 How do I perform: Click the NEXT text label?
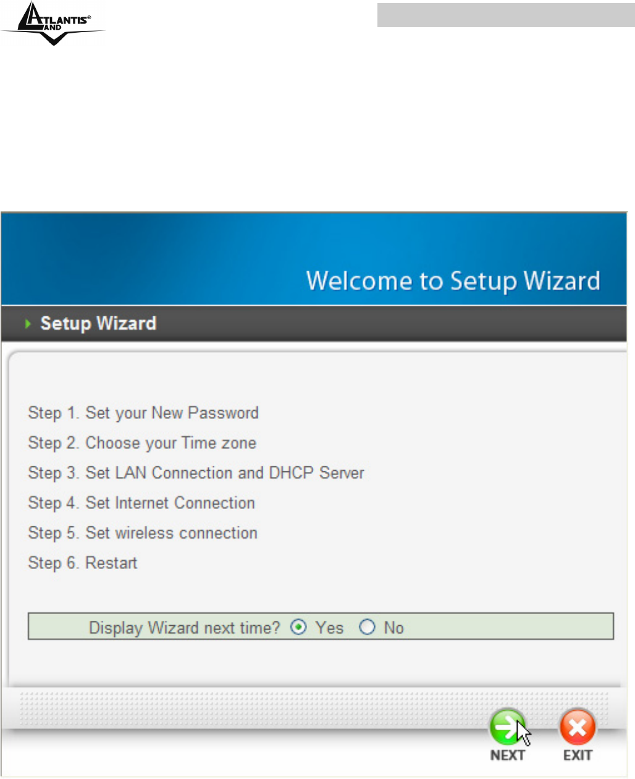507,756
